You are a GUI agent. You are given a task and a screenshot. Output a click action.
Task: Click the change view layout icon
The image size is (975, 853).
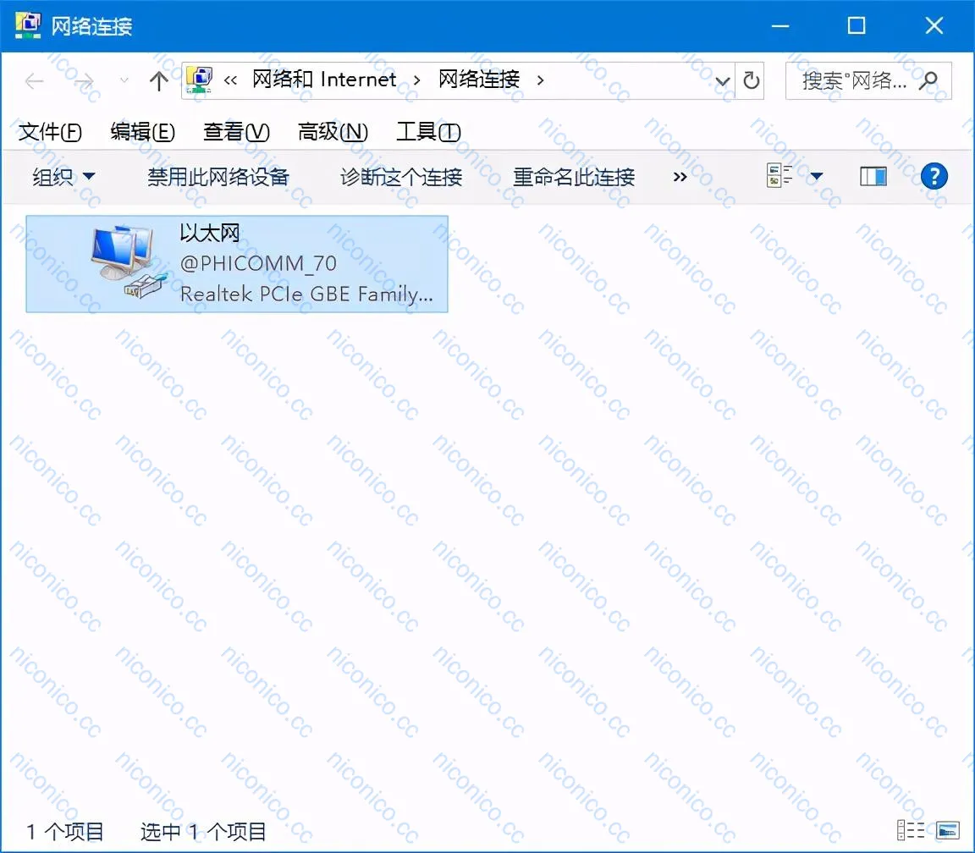coord(779,176)
